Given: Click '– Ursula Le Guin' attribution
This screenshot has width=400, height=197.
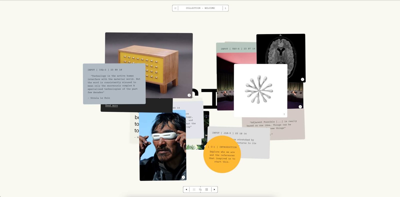Looking at the screenshot, I should point(99,98).
